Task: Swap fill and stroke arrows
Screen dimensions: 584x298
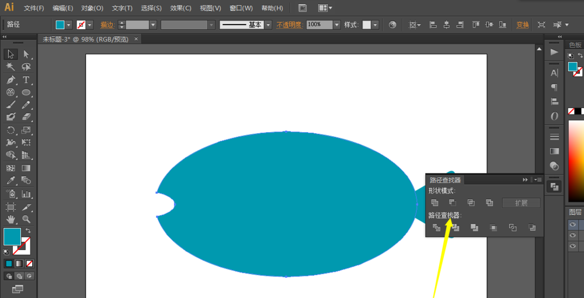Action: pyautogui.click(x=28, y=231)
